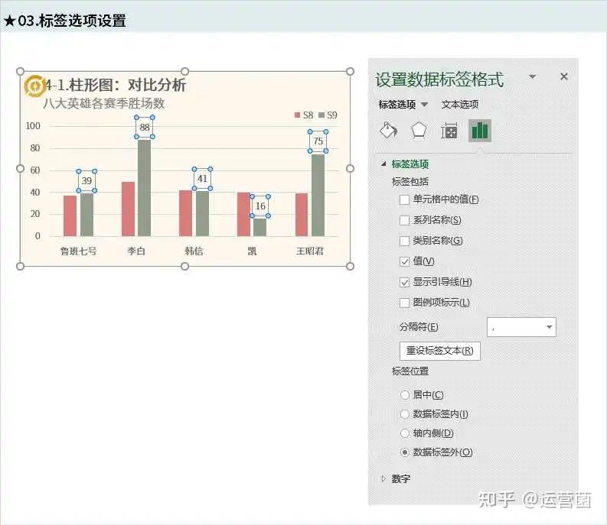Uncheck the 值(V) checkbox

404,261
